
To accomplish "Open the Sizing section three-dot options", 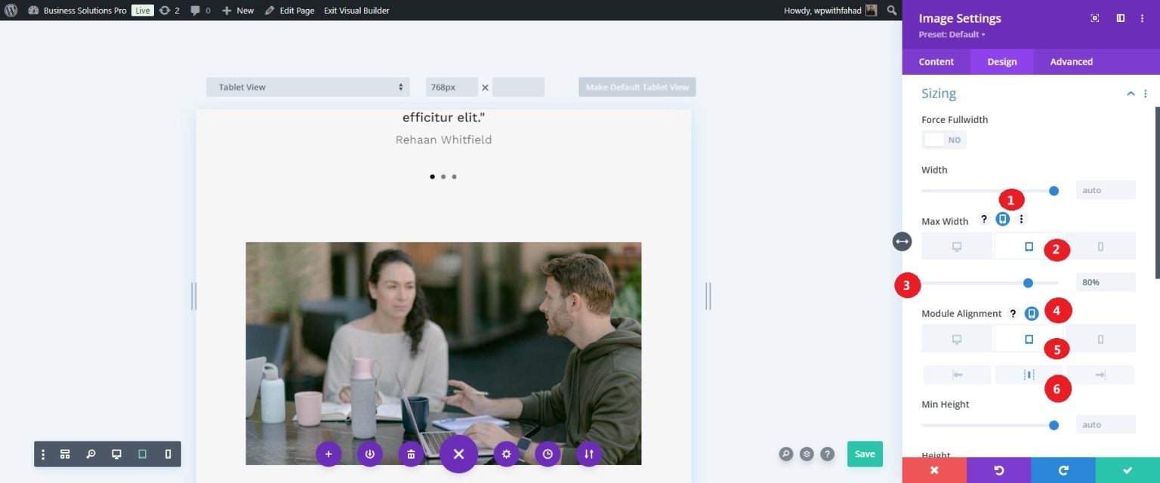I will (1146, 94).
